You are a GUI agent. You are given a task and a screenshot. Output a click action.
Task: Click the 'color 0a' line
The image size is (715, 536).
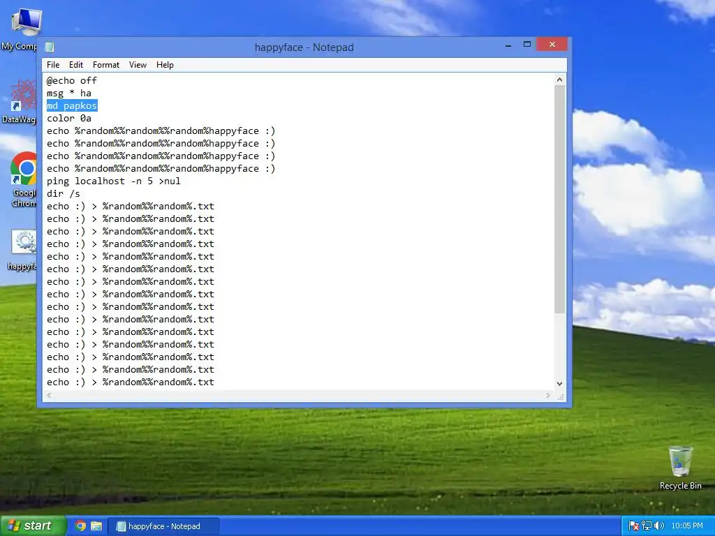(69, 118)
